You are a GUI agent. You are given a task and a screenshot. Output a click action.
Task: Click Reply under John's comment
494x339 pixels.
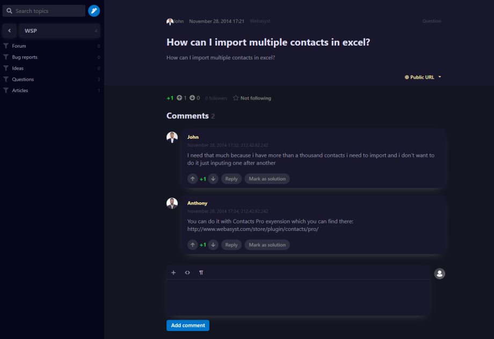tap(231, 179)
